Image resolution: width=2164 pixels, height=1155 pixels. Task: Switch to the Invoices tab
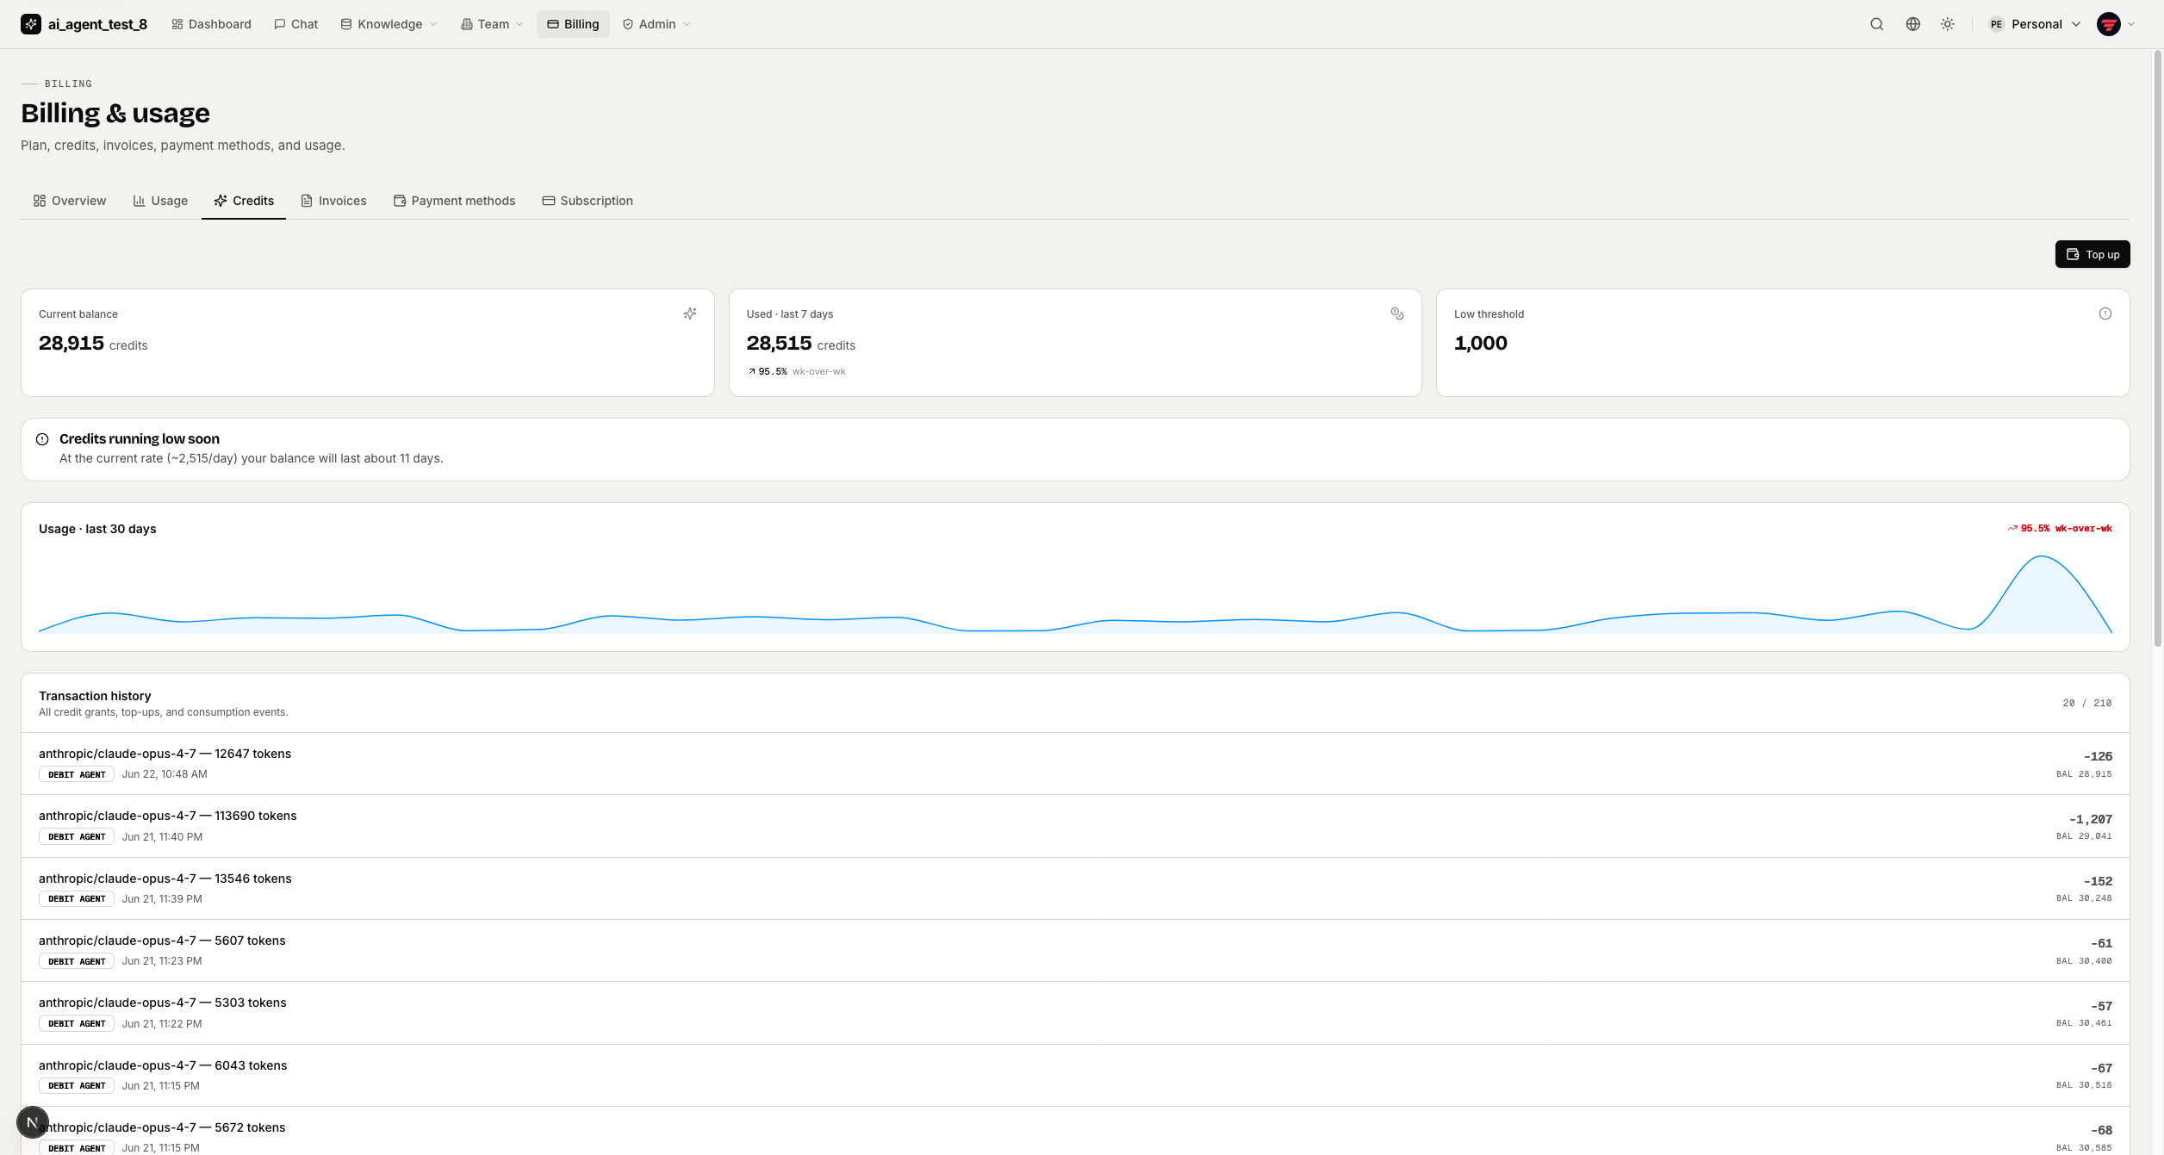[x=333, y=201]
